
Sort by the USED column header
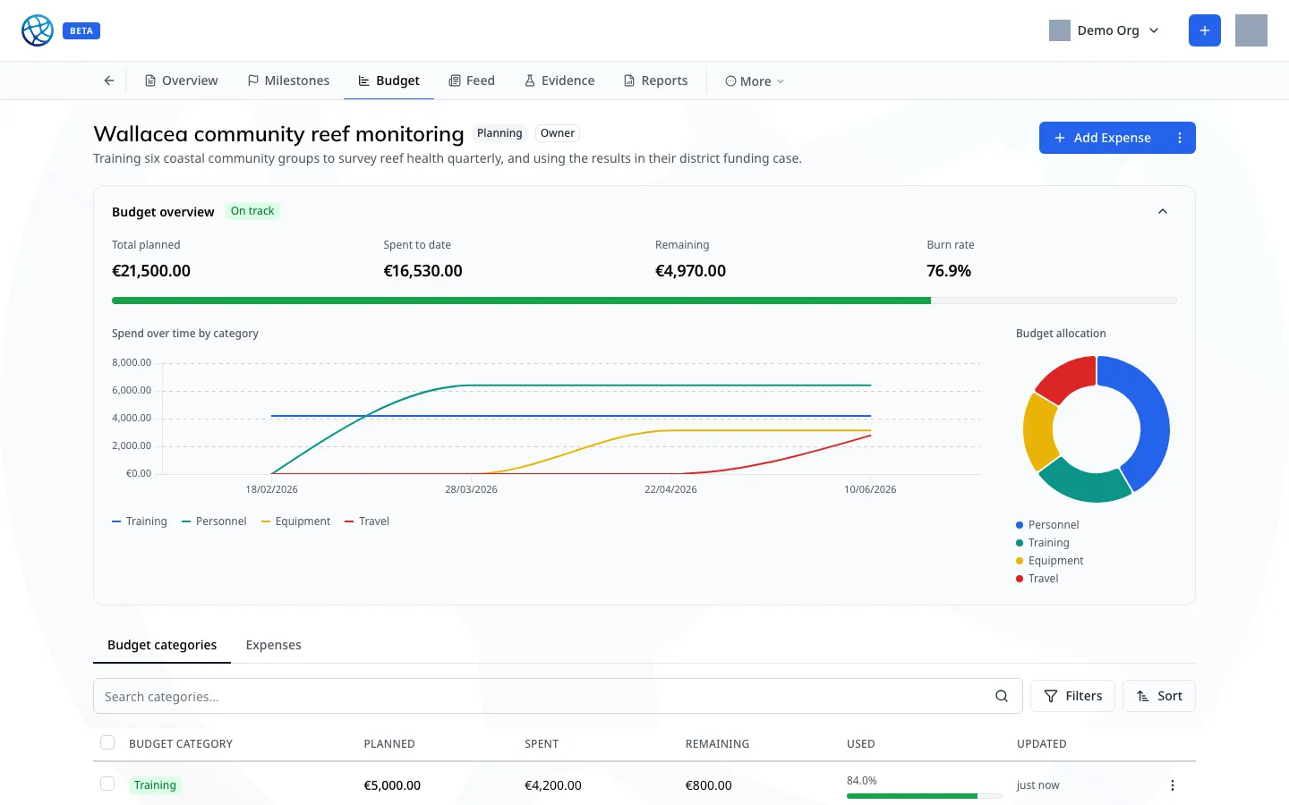[x=861, y=743]
